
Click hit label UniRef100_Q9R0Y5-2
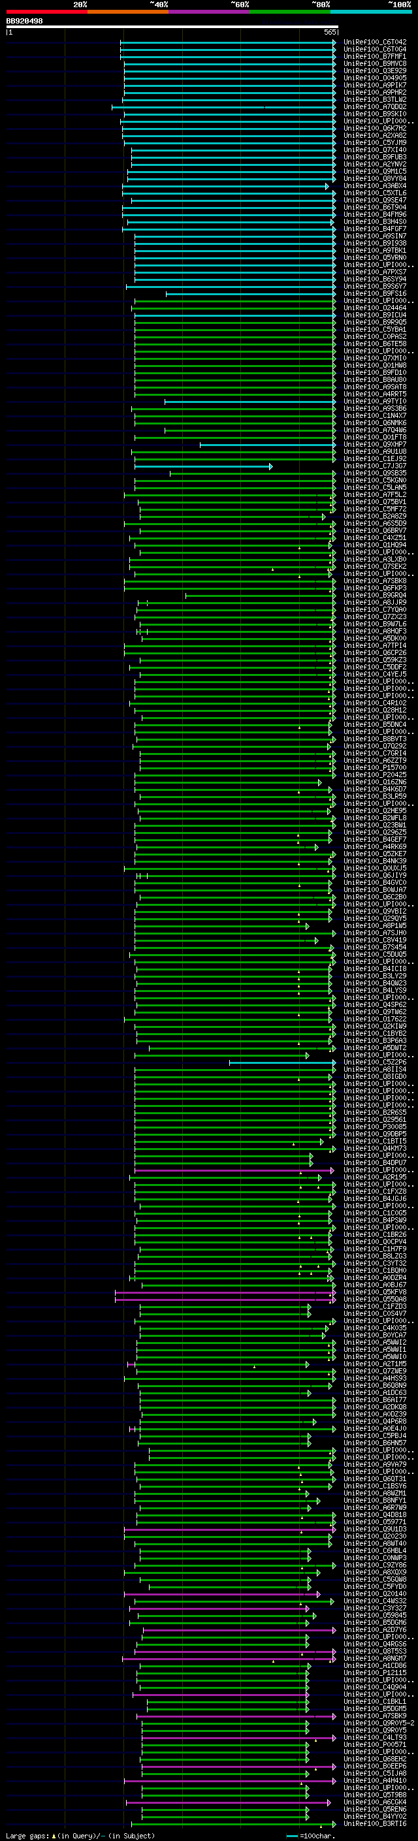pyautogui.click(x=379, y=1723)
